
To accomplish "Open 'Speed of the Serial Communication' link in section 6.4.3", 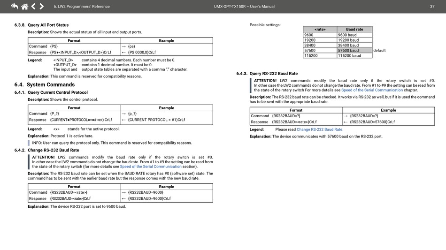I will coord(372,90).
